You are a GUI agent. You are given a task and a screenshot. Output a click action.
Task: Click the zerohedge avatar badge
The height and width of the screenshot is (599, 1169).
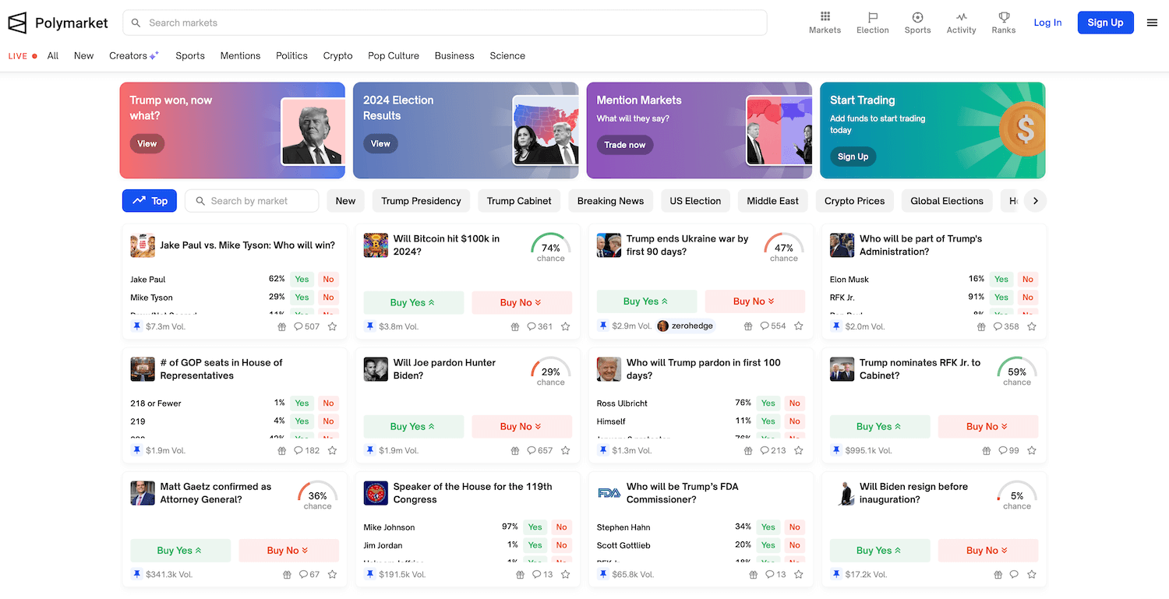pos(685,326)
